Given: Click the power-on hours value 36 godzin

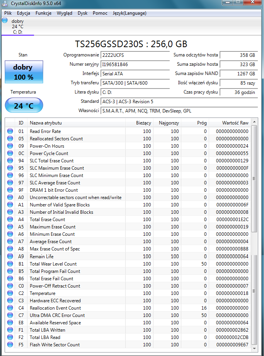Looking at the screenshot, I should tap(239, 92).
